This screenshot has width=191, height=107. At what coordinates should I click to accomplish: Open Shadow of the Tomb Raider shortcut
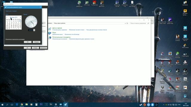[185, 72]
